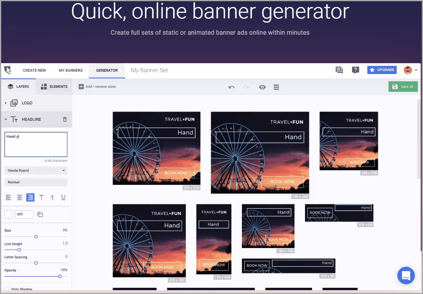
Task: Select the 120 x 240 banner preview
Action: click(214, 239)
